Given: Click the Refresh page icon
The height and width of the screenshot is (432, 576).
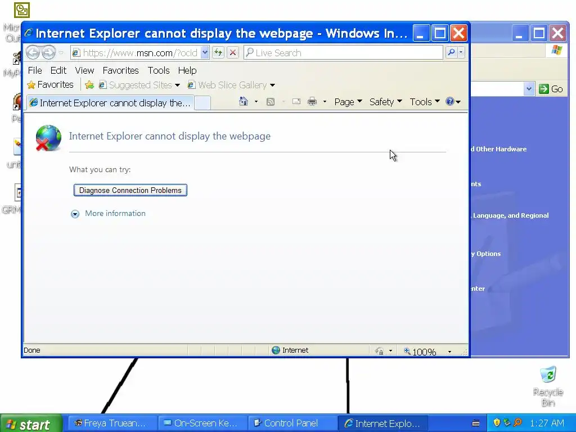Looking at the screenshot, I should point(218,53).
